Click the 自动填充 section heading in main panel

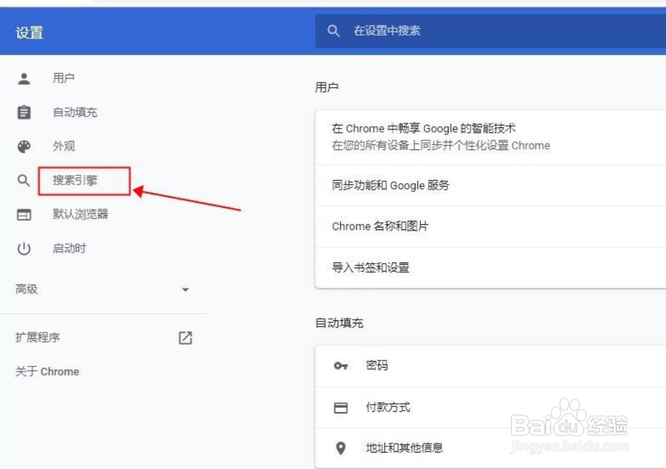click(x=339, y=323)
